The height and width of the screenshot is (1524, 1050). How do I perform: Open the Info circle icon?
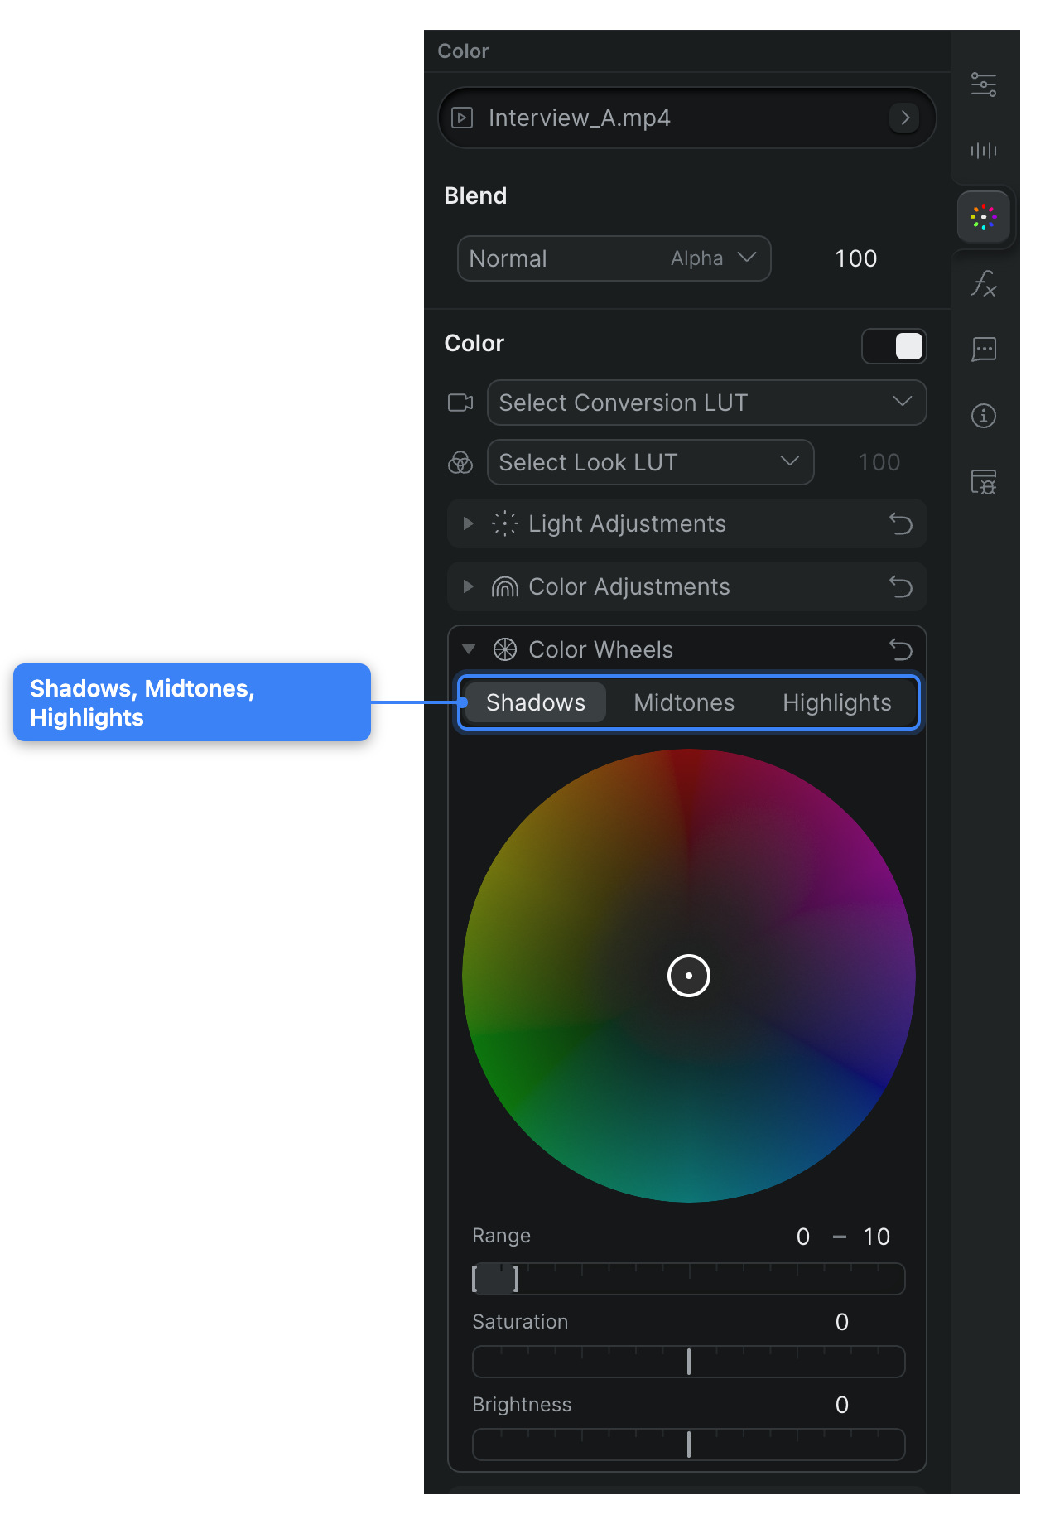click(x=984, y=416)
